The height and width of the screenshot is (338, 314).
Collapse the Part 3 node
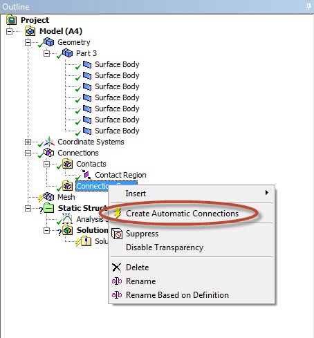(x=46, y=53)
